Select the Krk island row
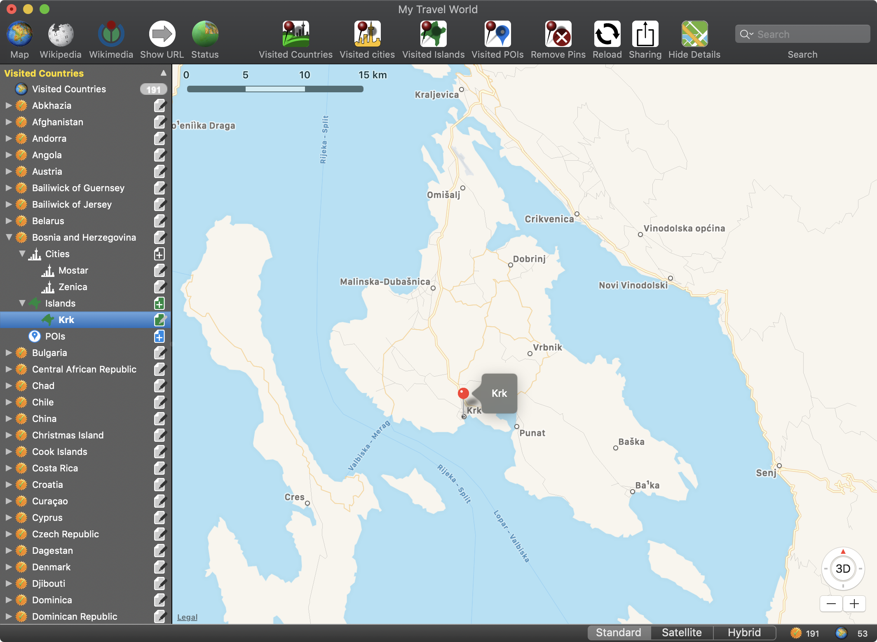 [x=85, y=320]
